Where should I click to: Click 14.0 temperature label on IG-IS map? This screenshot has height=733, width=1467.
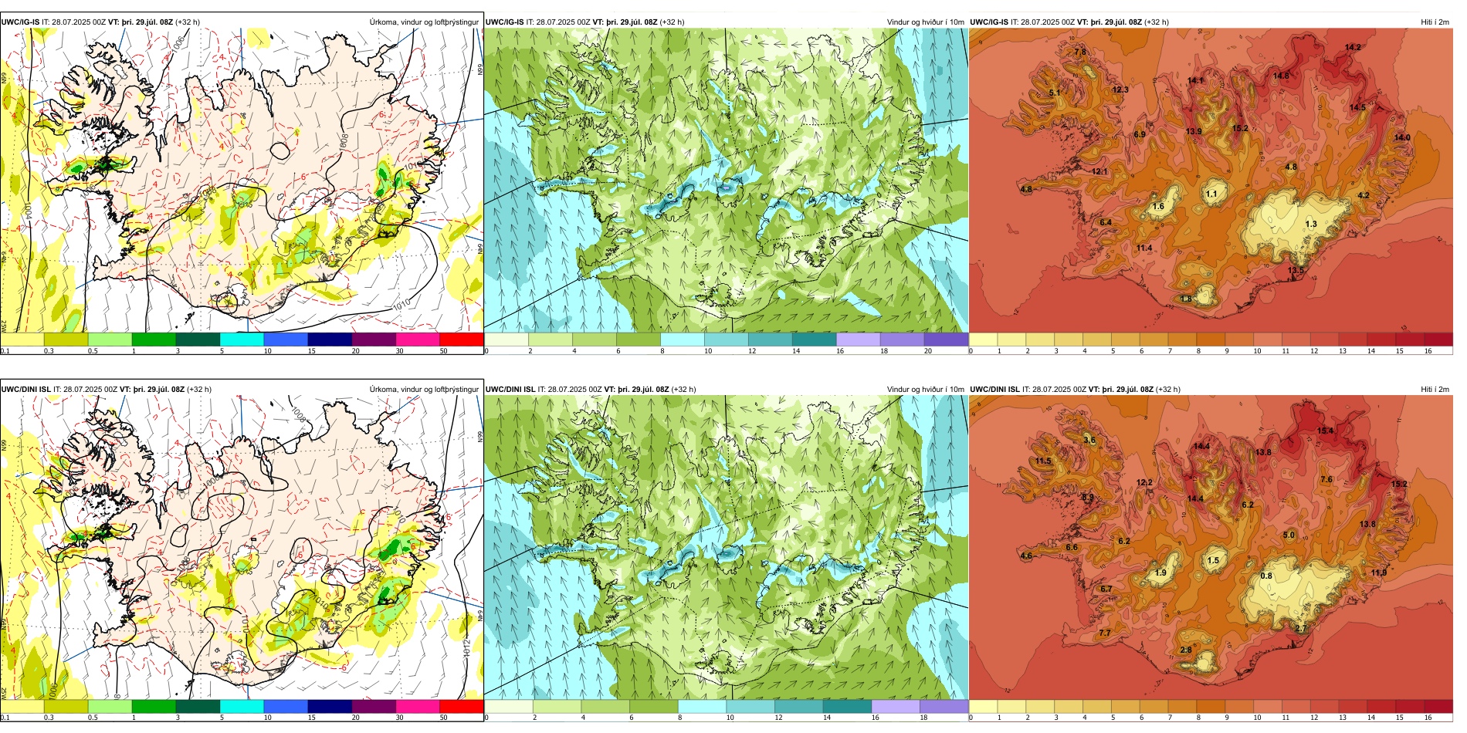click(x=1402, y=137)
